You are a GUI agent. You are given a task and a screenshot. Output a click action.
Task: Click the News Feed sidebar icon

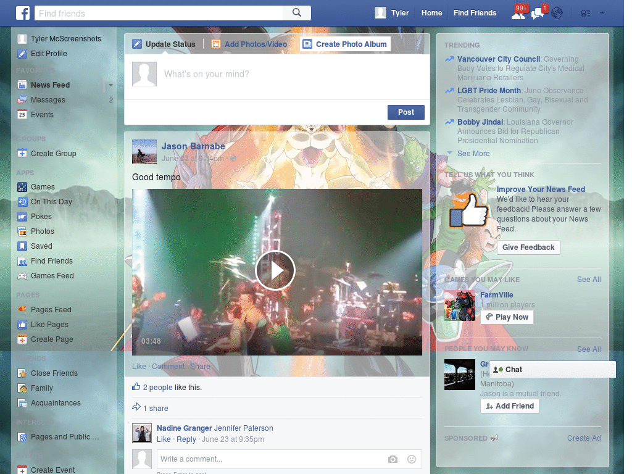(x=22, y=85)
